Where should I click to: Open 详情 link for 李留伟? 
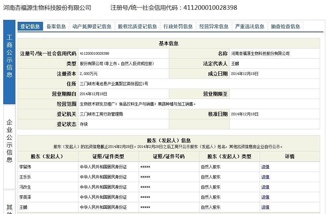[x=265, y=167]
